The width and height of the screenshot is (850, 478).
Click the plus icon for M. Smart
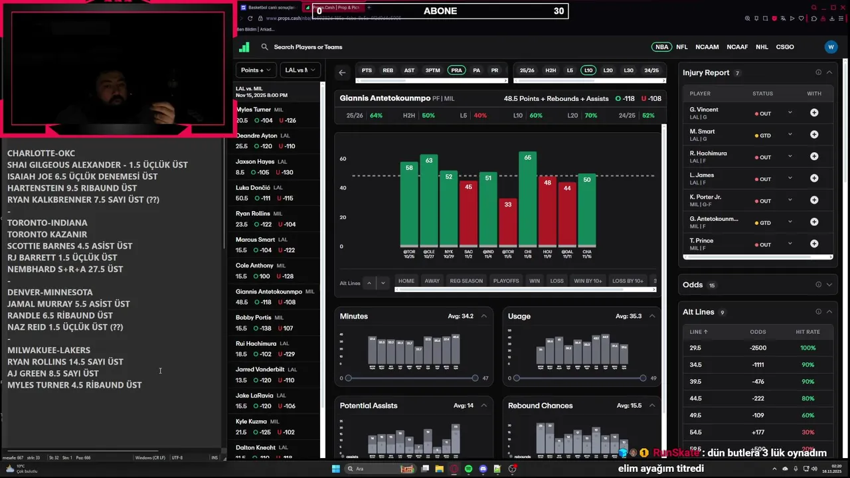814,135
